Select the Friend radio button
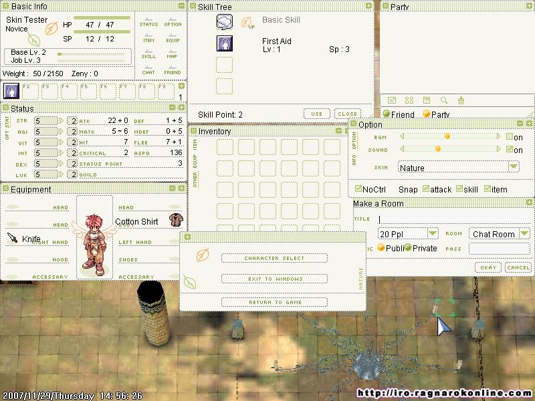This screenshot has height=401, width=535. coord(387,114)
